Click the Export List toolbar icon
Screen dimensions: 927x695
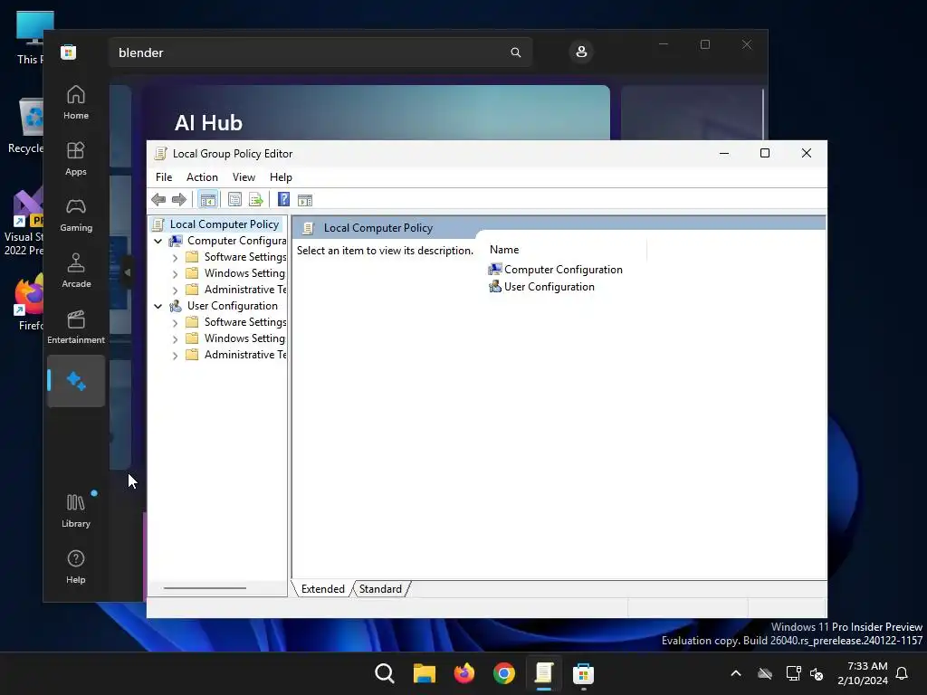pyautogui.click(x=256, y=200)
